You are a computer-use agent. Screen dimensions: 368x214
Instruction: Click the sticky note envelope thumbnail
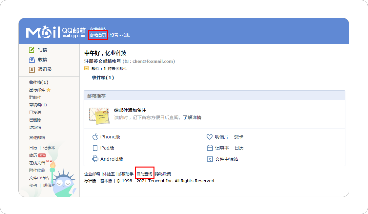(x=99, y=116)
